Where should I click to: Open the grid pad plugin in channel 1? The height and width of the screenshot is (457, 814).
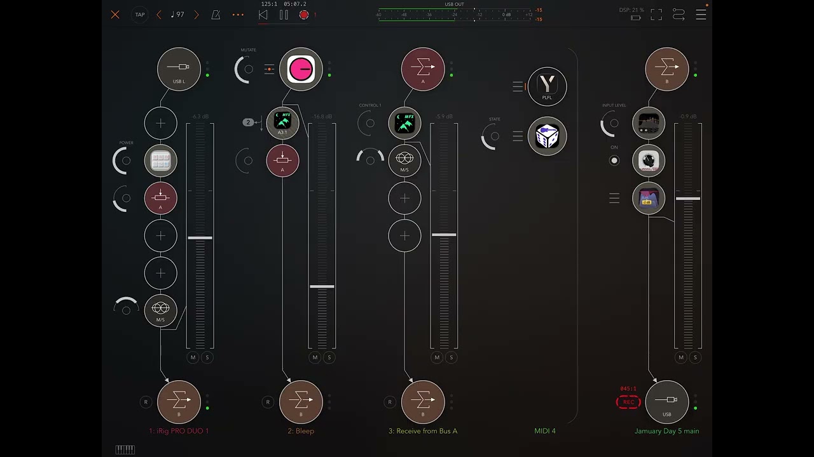click(x=161, y=161)
